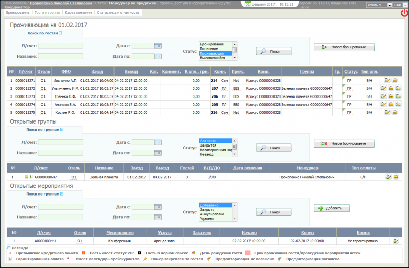Open calendar picker for guest 'Дата по'
This screenshot has height=268, width=409.
coord(158,56)
